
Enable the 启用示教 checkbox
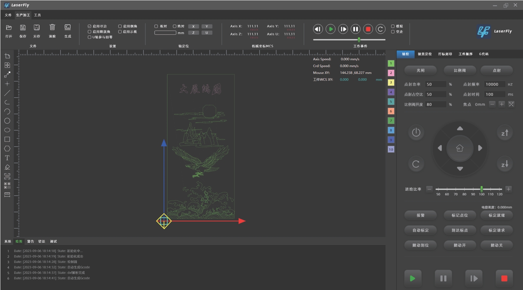click(x=120, y=32)
